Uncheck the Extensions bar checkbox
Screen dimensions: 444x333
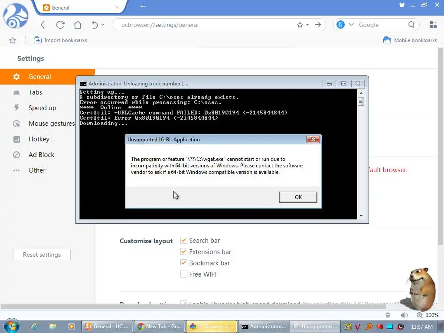184,252
